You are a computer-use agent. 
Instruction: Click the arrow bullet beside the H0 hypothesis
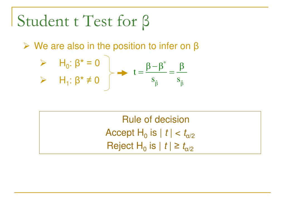click(43, 63)
